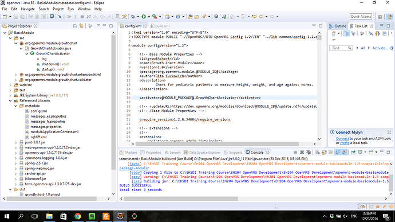Screen dimensions: 395x222
Task: Switch to the build.xml editor tab
Action: [160, 26]
